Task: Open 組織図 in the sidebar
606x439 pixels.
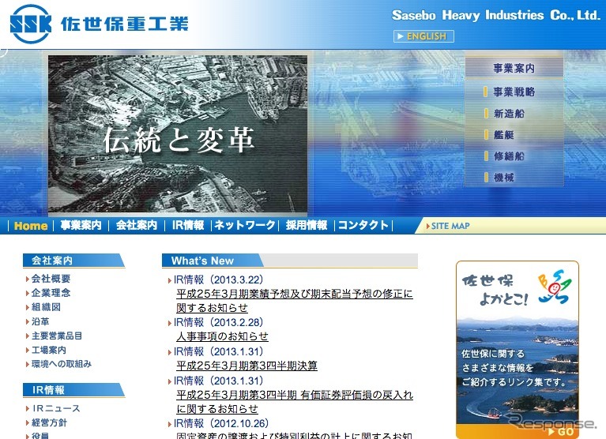Action: click(46, 307)
